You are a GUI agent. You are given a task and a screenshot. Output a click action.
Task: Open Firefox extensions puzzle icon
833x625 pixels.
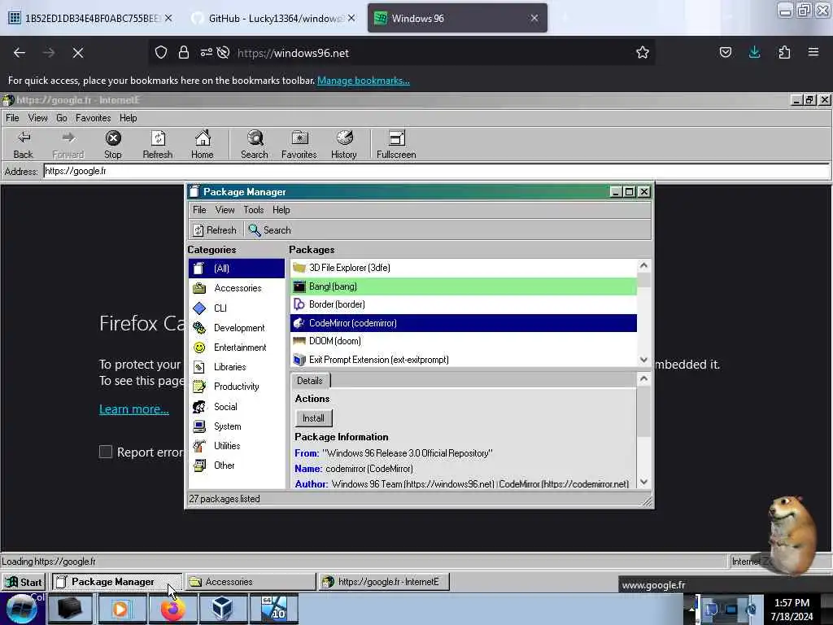coord(784,52)
